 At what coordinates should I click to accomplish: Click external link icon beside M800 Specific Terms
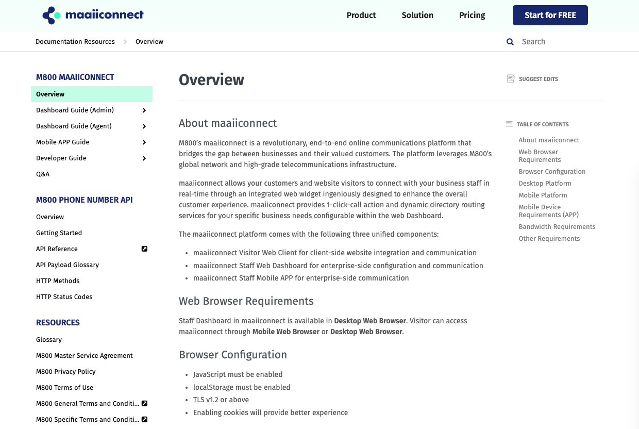(x=144, y=419)
